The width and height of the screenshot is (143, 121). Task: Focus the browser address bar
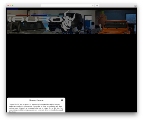point(67,5)
